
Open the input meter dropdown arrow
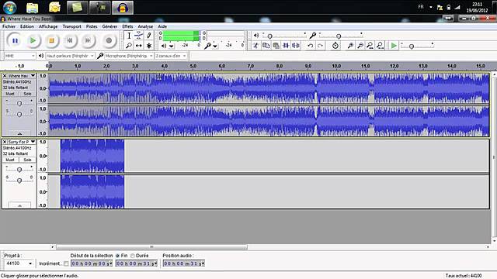215,46
